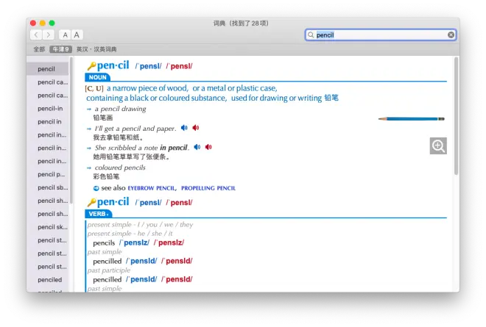Click the pencil illustration image
Image resolution: width=486 pixels, height=327 pixels.
click(x=412, y=119)
